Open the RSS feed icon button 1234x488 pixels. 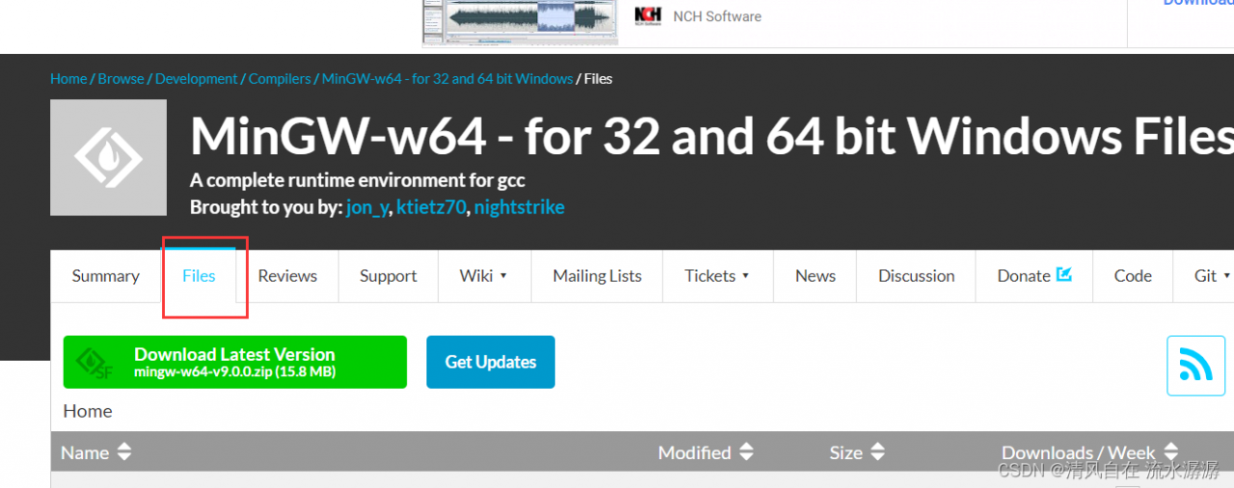pyautogui.click(x=1195, y=366)
